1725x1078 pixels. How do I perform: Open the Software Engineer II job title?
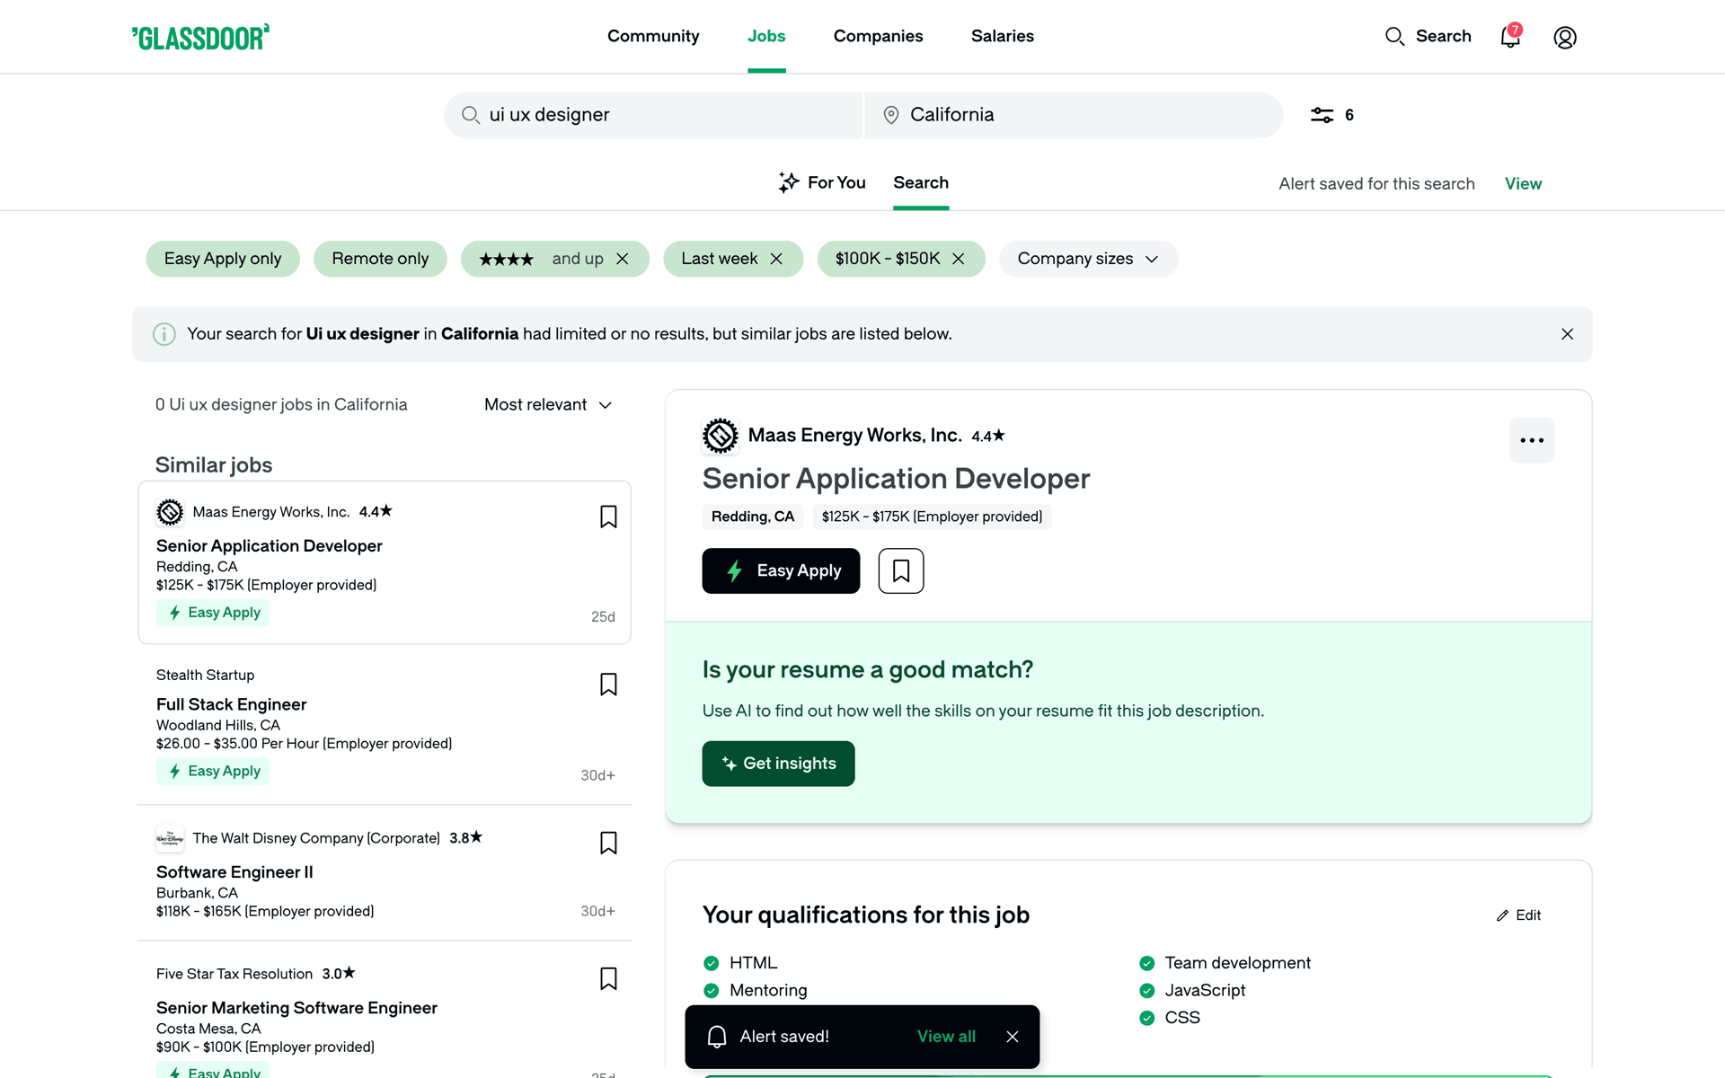point(234,872)
